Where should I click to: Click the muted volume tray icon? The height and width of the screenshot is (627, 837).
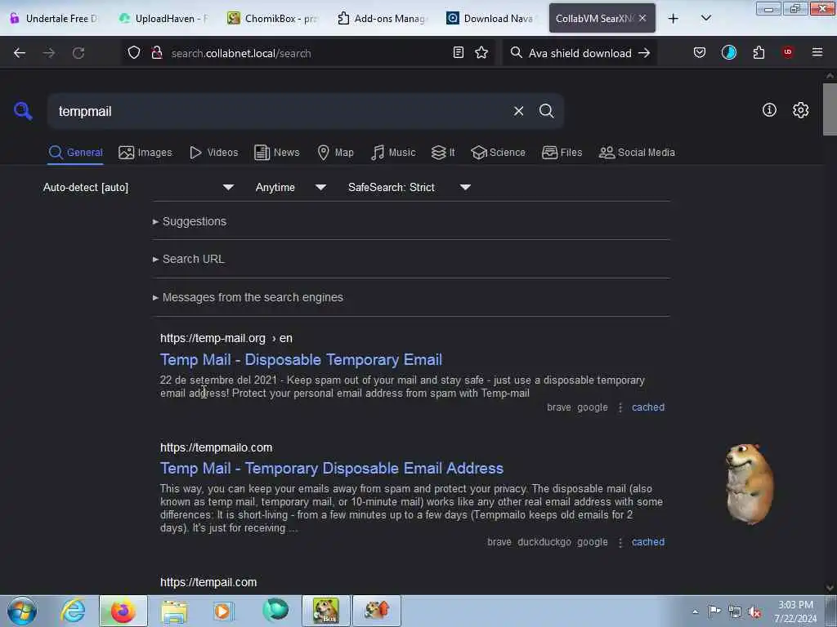[754, 612]
